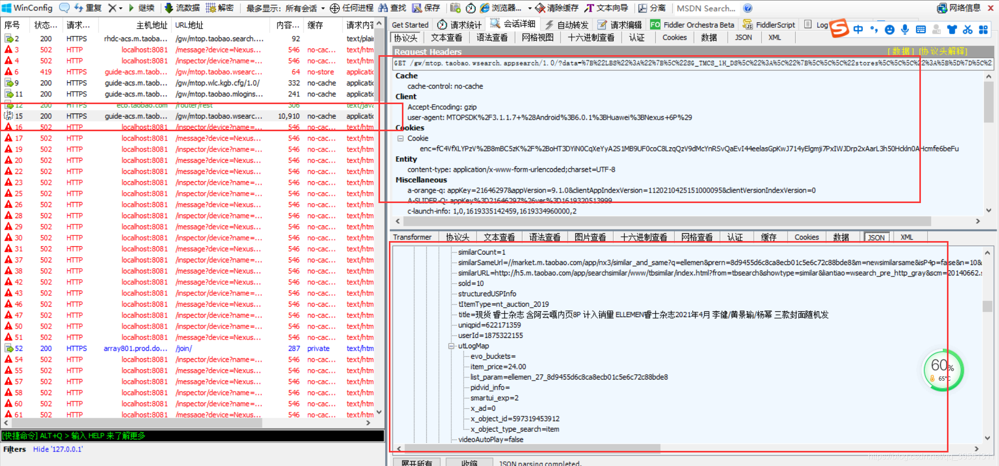Click the Replay (重复) button

[88, 8]
